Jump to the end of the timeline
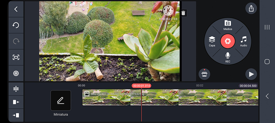This screenshot has height=123, width=275. pos(16,115)
